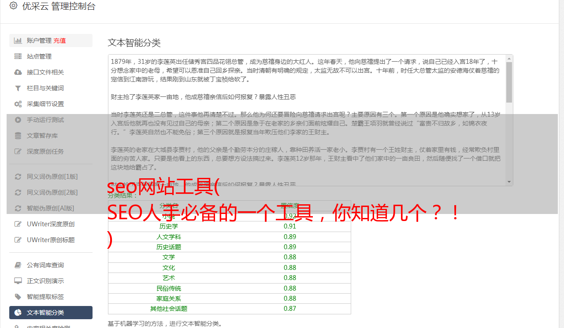Click the 民俗传统 category cell

tap(169, 288)
